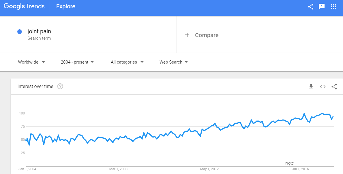Image resolution: width=343 pixels, height=174 pixels.
Task: Click the Jul 1, 2016 axis label
Action: [301, 169]
